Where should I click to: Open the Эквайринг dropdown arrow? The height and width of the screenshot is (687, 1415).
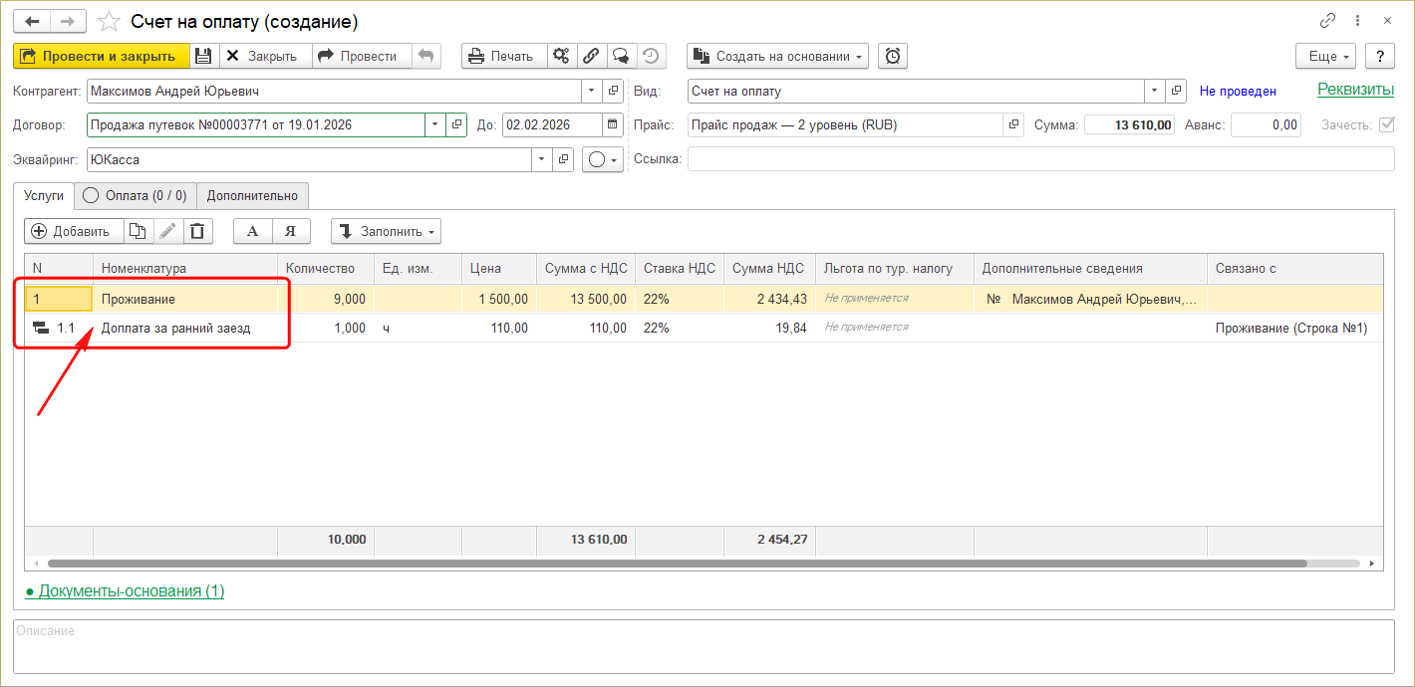[x=541, y=159]
